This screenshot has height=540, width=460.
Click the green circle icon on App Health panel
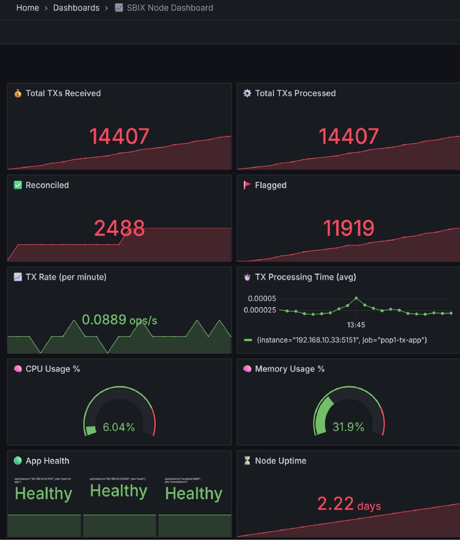[x=17, y=461]
